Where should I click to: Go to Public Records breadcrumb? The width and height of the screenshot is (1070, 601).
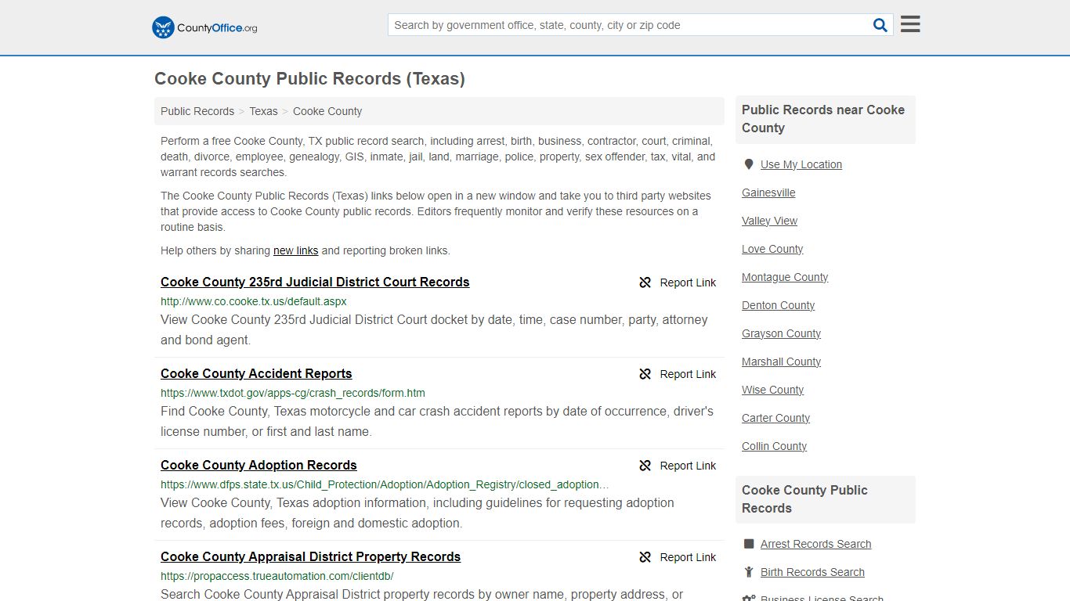(x=197, y=111)
